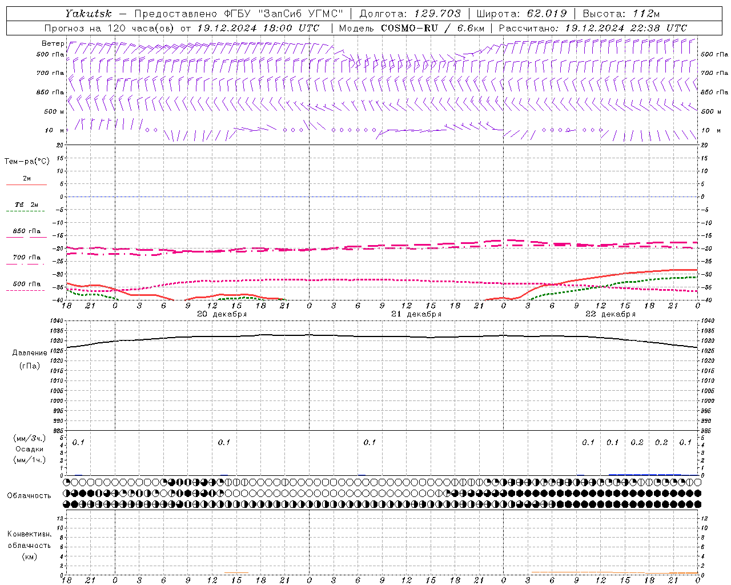Click the Модель COSMO-RU / 6.6км label
The height and width of the screenshot is (585, 731).
point(412,28)
